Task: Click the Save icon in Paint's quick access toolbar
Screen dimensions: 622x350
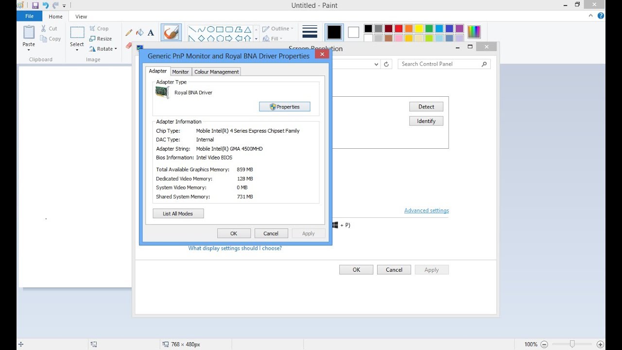Action: (x=35, y=5)
